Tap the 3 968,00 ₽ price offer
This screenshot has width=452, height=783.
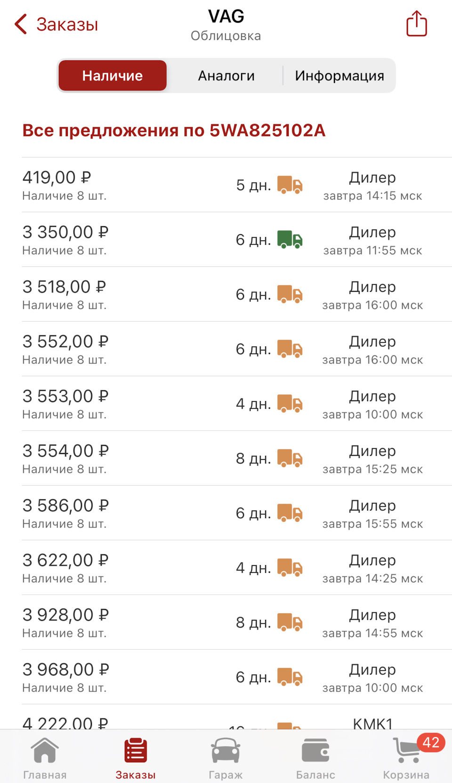click(x=65, y=670)
